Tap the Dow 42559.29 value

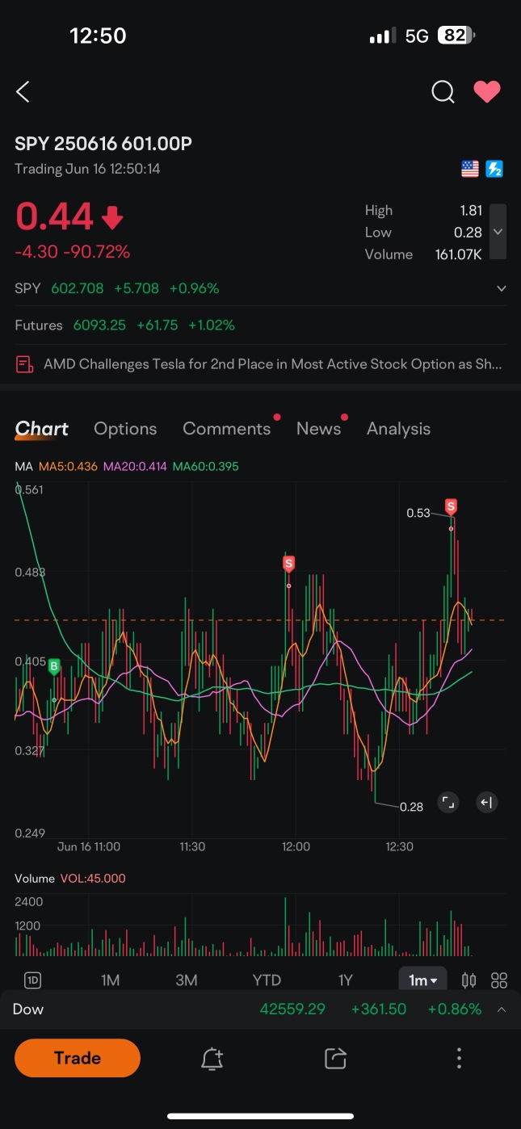click(x=292, y=1009)
